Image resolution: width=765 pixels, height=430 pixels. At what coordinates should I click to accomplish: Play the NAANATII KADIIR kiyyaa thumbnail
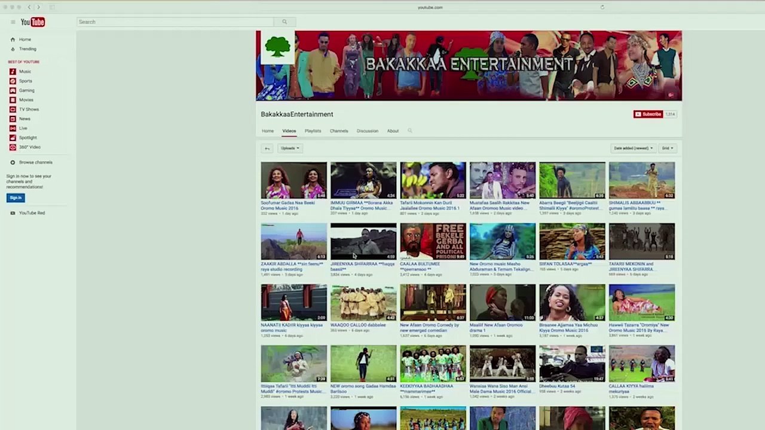tap(294, 303)
